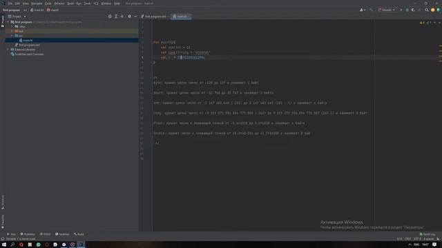Open the View menu

(26, 3)
